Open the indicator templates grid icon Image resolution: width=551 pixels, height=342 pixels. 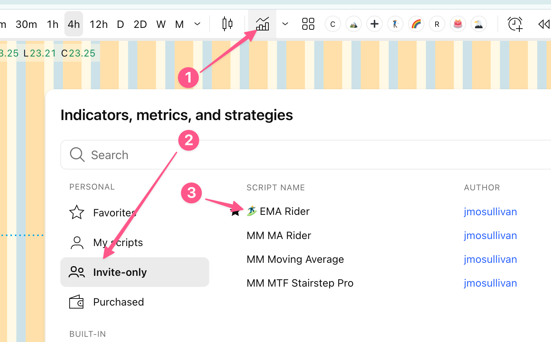click(x=308, y=24)
